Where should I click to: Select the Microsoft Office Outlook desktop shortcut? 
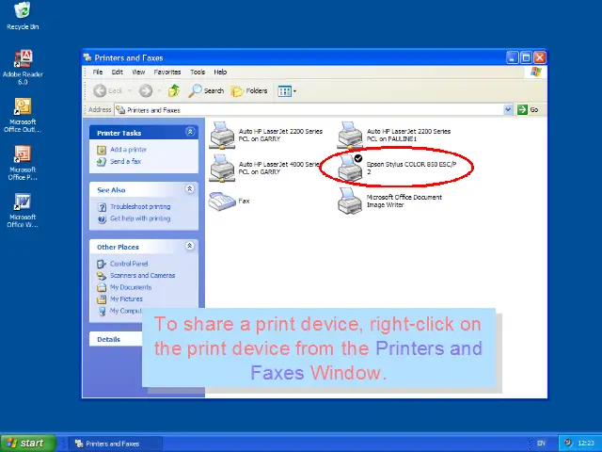pos(23,115)
